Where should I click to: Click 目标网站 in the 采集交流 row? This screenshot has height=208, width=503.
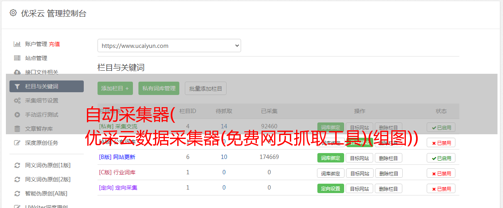359,127
